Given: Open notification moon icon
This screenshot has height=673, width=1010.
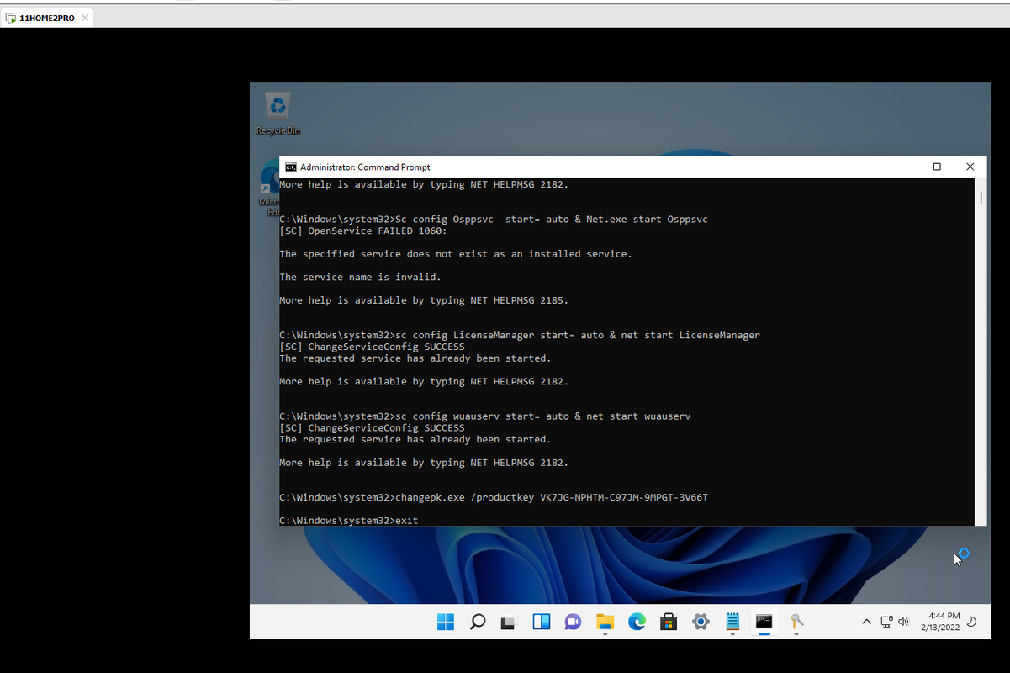Looking at the screenshot, I should (972, 622).
